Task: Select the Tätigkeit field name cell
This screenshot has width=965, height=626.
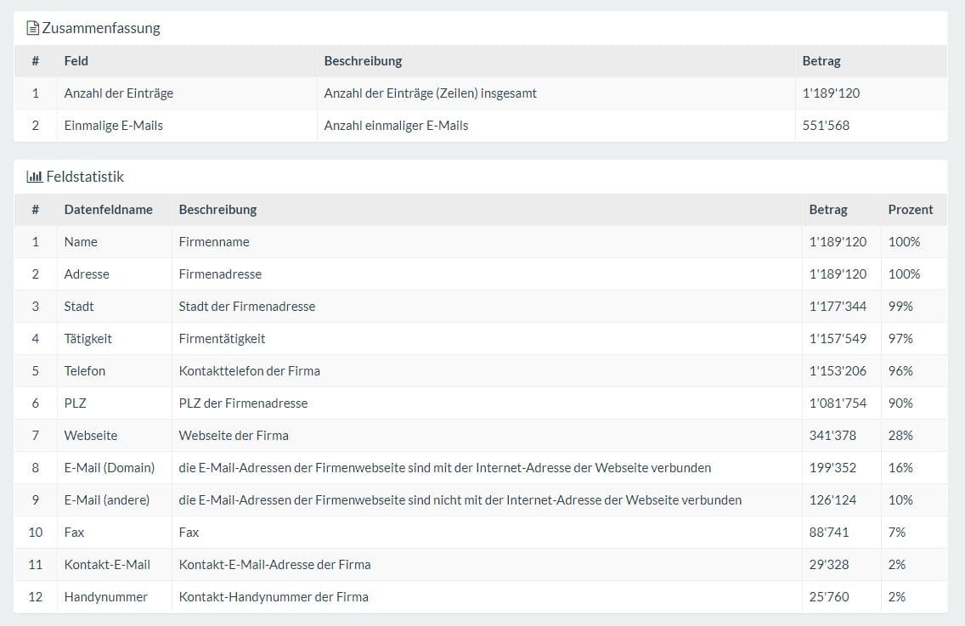Action: coord(88,338)
